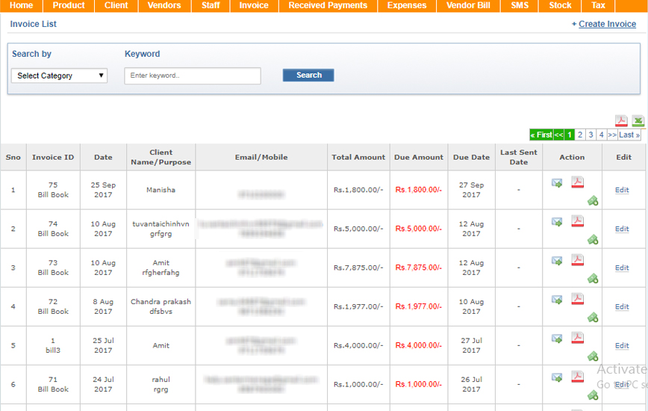
Task: Open PDF for Amit's invoice 73
Action: [577, 260]
